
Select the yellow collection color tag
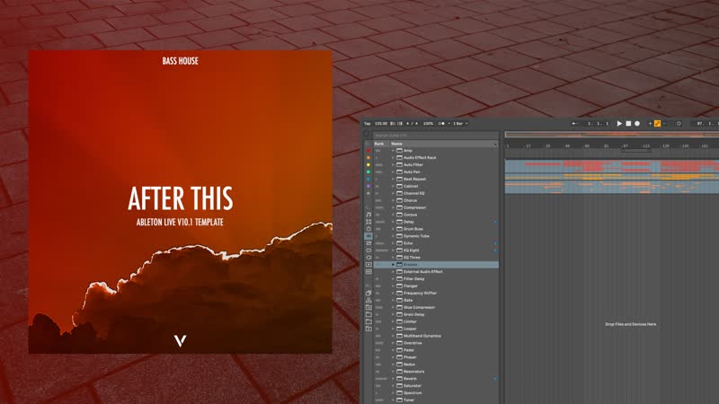[368, 164]
